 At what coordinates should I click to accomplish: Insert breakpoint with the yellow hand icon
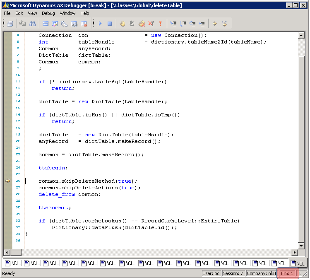(123, 24)
